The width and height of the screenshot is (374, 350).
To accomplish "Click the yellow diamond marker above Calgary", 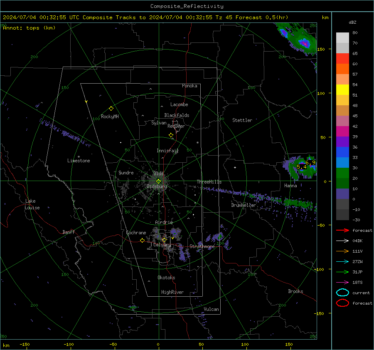I will (x=164, y=240).
